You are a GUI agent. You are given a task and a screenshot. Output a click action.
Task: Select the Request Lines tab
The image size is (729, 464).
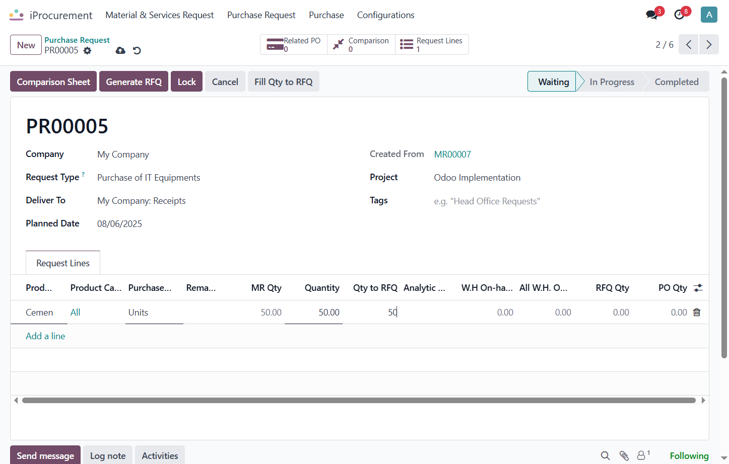coord(63,263)
